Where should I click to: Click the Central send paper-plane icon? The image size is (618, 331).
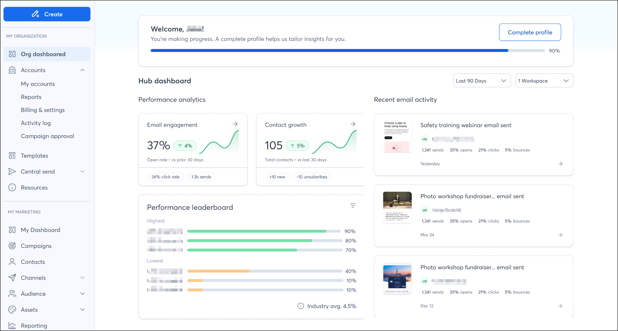coord(12,172)
